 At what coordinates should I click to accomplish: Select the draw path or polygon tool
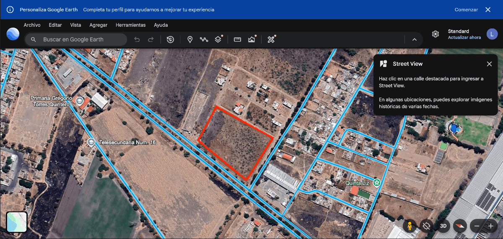tap(204, 39)
